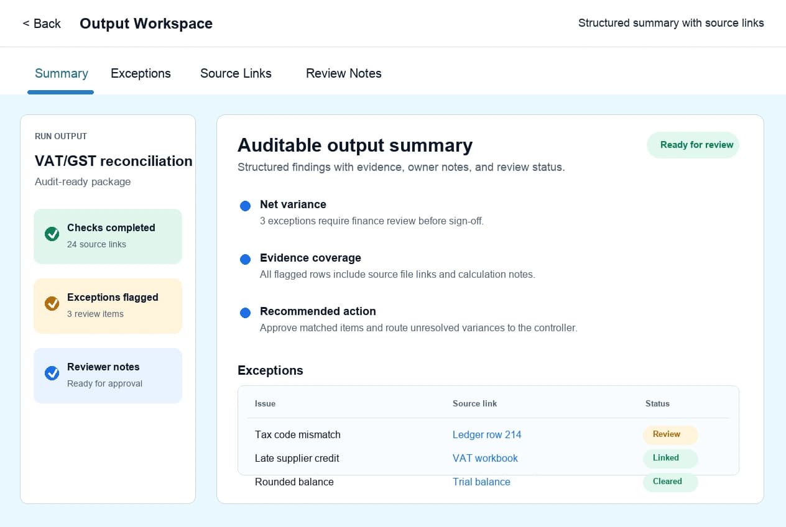Image resolution: width=786 pixels, height=527 pixels.
Task: Click the Recommended action heading
Action: tap(318, 311)
